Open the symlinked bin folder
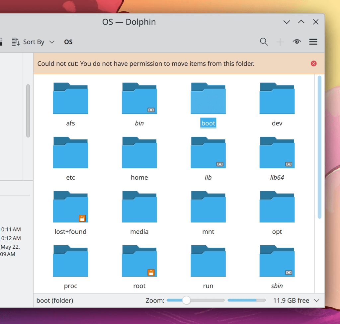This screenshot has width=340, height=324. pyautogui.click(x=139, y=98)
